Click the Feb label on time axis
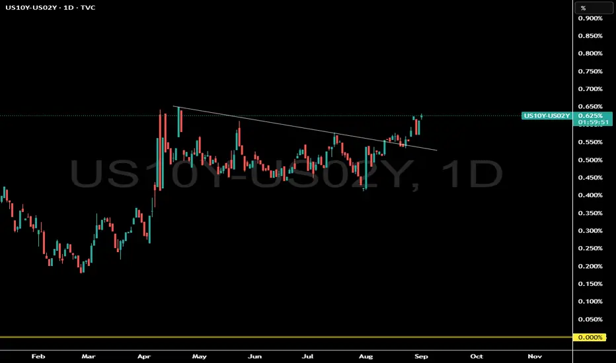Image resolution: width=616 pixels, height=363 pixels. coord(38,356)
